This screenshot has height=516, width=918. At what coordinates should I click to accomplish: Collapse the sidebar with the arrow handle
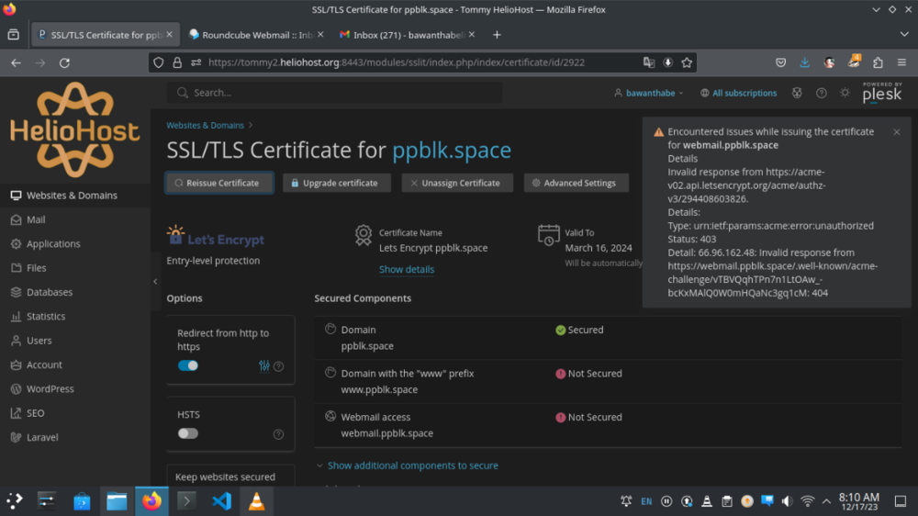click(x=155, y=282)
